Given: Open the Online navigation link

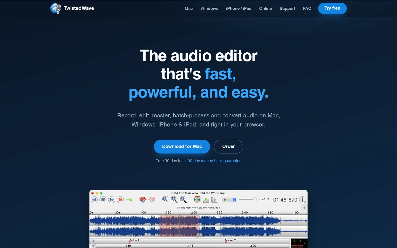Looking at the screenshot, I should pyautogui.click(x=265, y=9).
